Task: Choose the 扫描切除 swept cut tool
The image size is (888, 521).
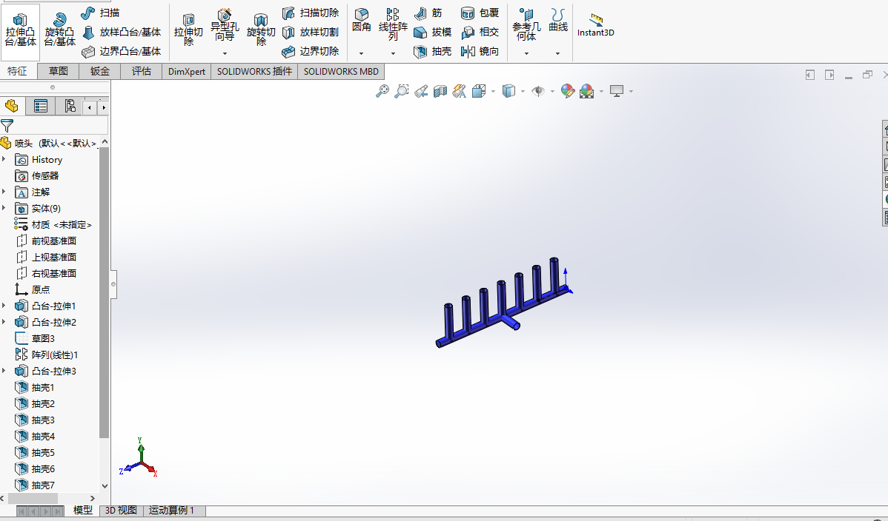Action: [x=311, y=13]
